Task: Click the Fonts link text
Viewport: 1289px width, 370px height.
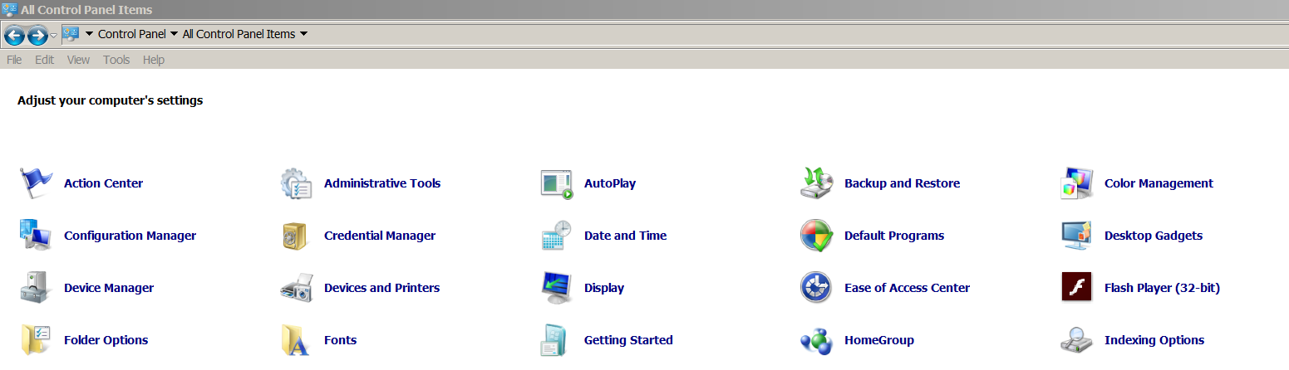Action: pos(340,340)
